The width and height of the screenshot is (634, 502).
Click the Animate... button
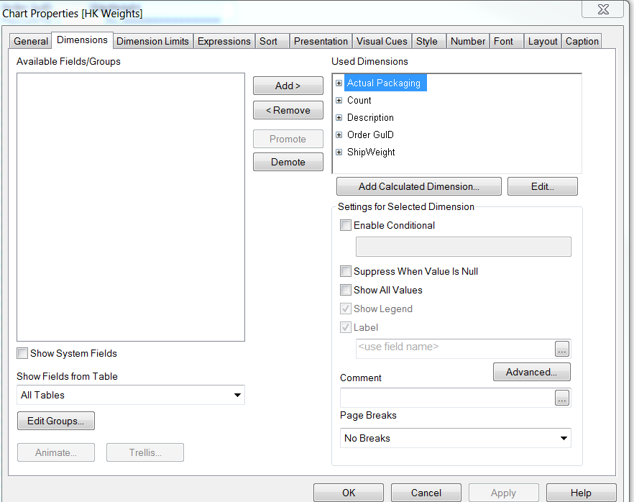(x=56, y=452)
